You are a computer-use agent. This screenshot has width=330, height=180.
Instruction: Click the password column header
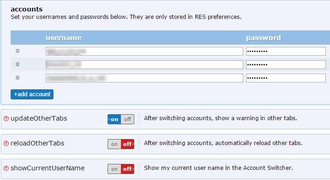click(x=264, y=38)
